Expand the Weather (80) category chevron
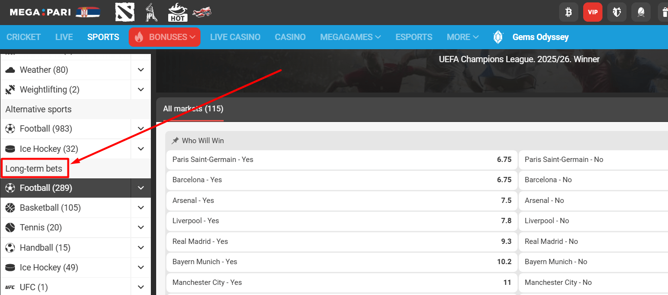668x295 pixels. point(141,70)
